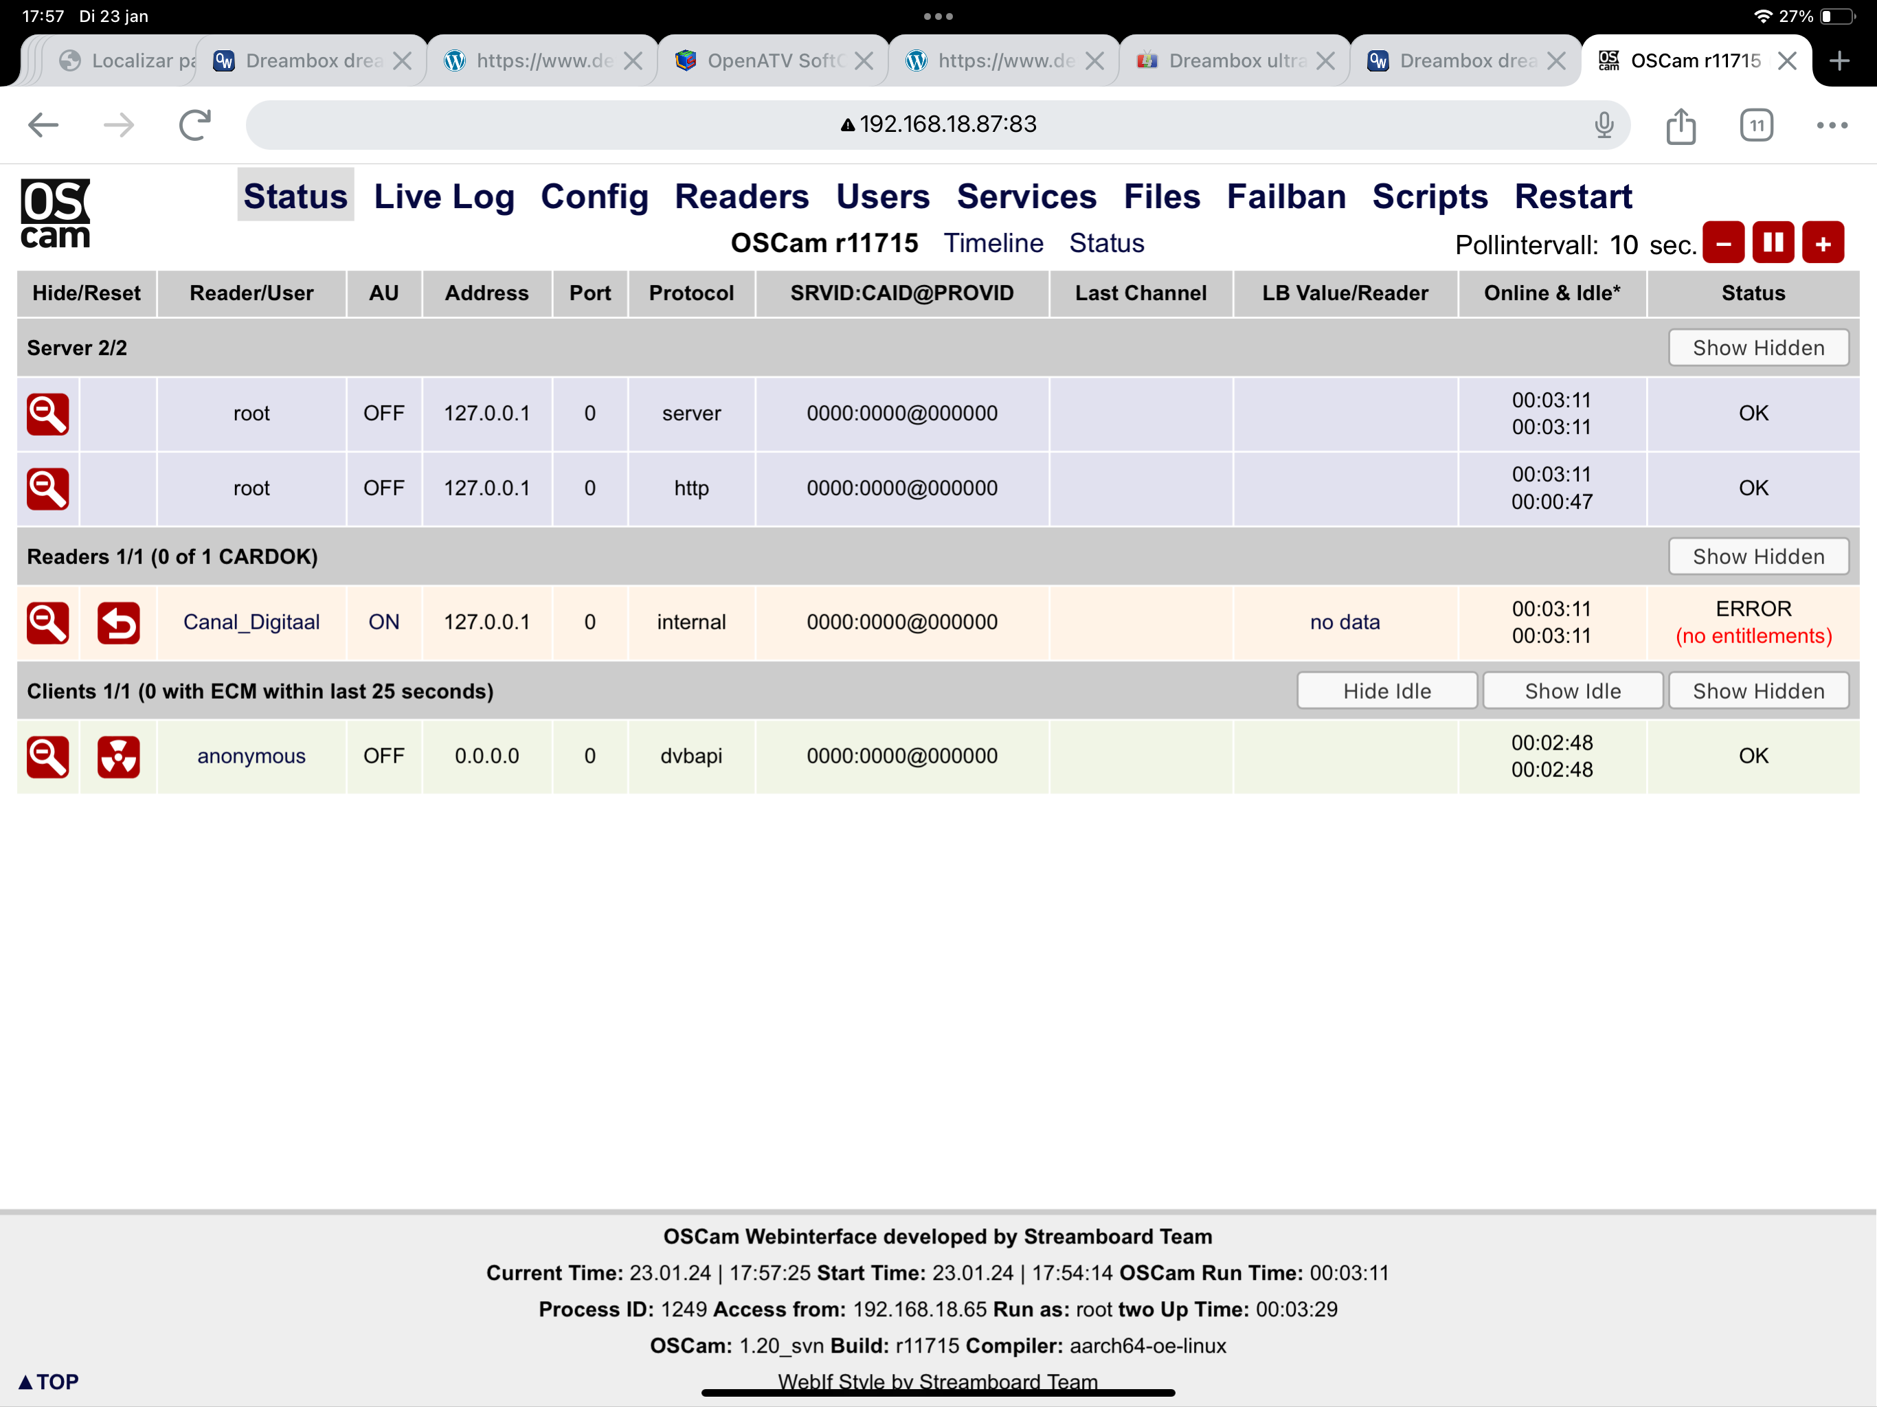Open the Users page
Screen dimensions: 1877x1407
882,196
